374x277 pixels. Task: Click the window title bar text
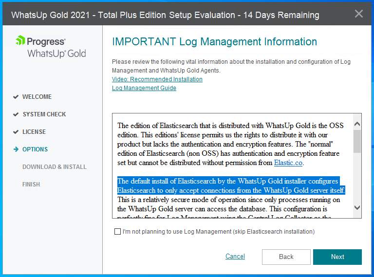165,15
